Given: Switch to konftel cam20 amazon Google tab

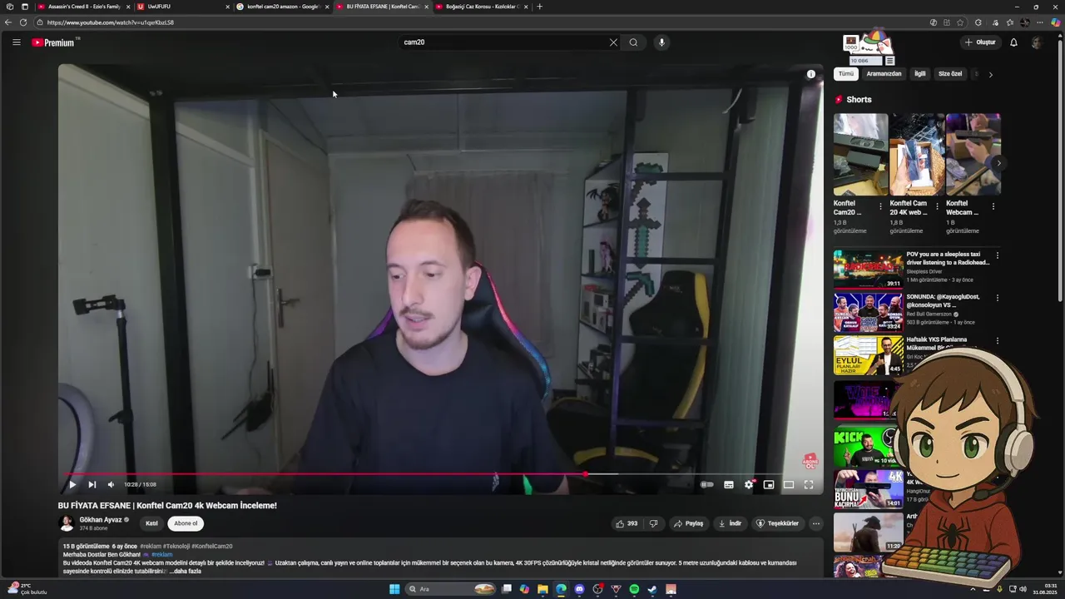Looking at the screenshot, I should coord(283,7).
